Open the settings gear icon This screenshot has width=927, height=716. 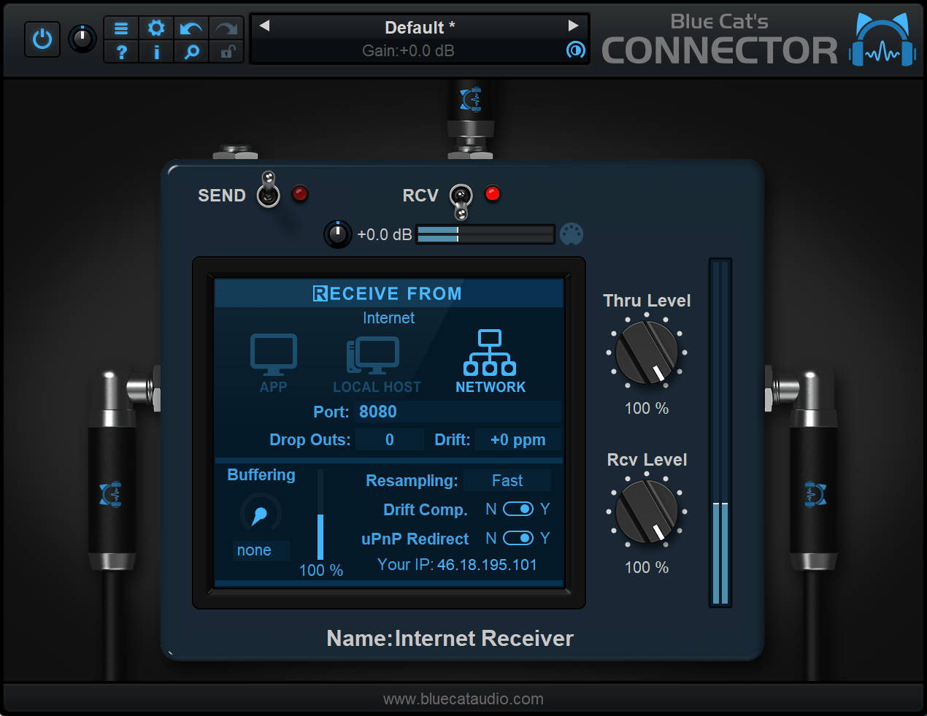[155, 28]
